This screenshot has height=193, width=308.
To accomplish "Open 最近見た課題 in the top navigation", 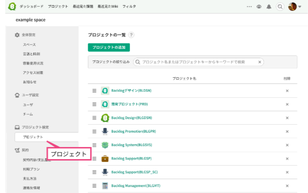I will pyautogui.click(x=83, y=7).
